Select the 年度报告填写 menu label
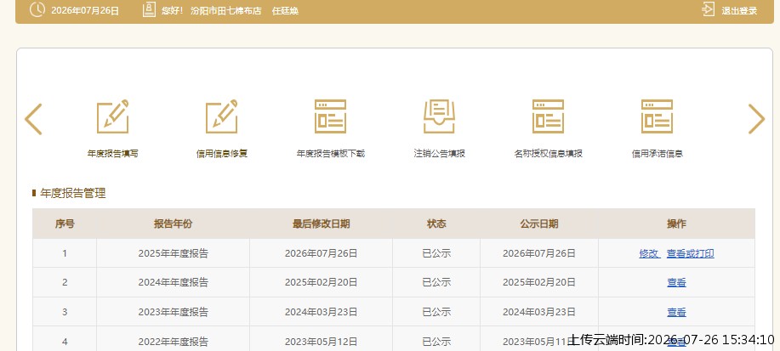This screenshot has height=351, width=780. click(113, 154)
